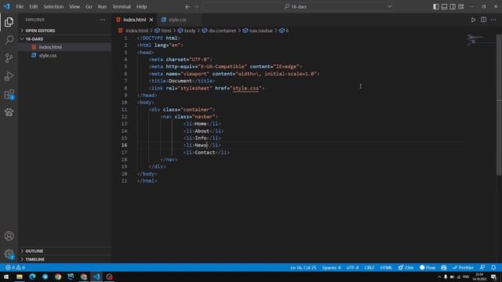Open the Run and Debug view
The height and width of the screenshot is (282, 502).
pyautogui.click(x=9, y=76)
